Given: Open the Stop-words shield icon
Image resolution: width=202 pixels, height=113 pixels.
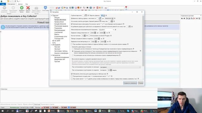Looking at the screenshot, I should point(45,8).
